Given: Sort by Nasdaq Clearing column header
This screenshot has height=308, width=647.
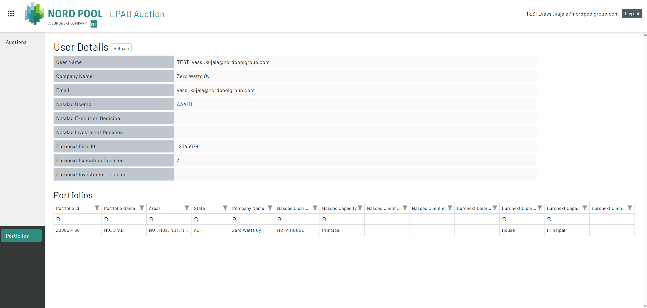Looking at the screenshot, I should coord(293,208).
